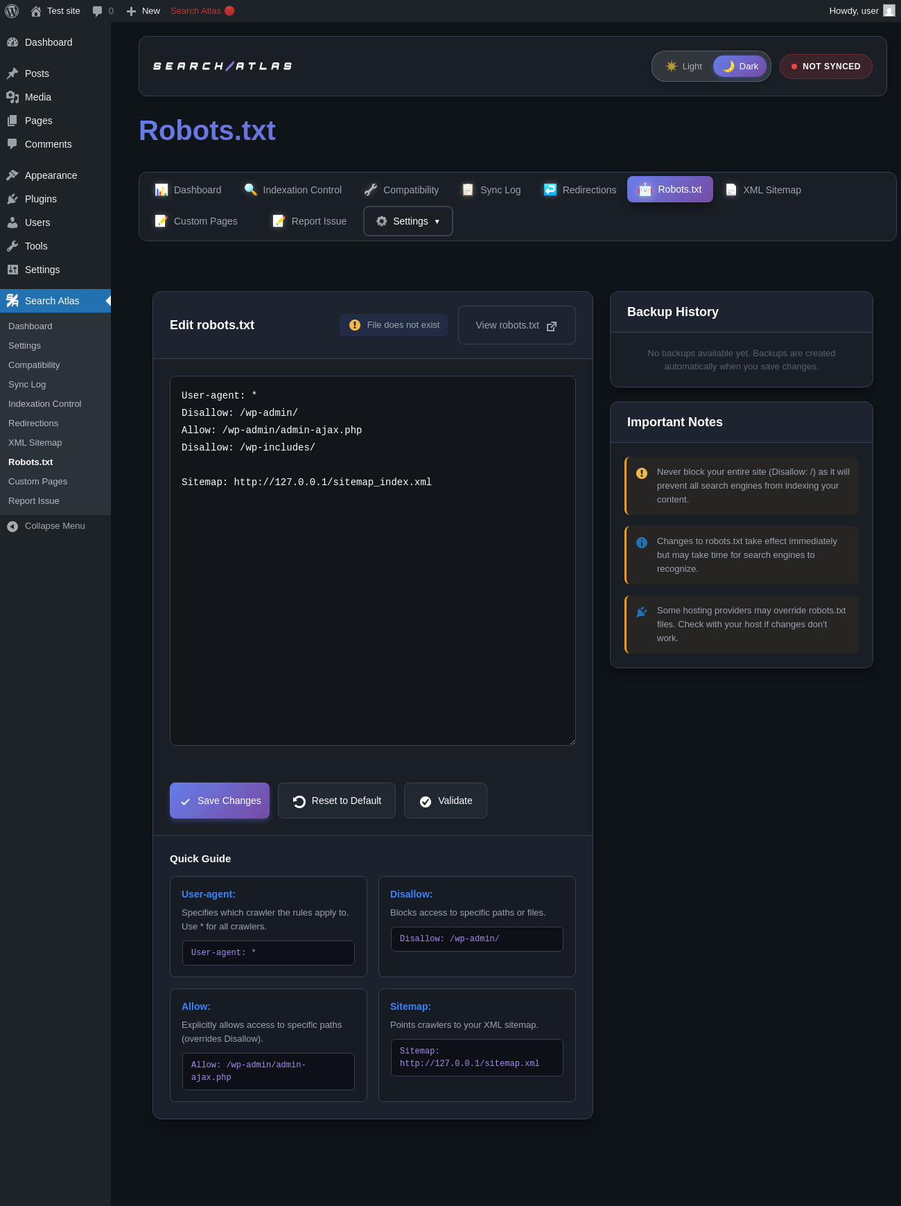The height and width of the screenshot is (1206, 901).
Task: Click the Media icon in the sidebar
Action: tap(12, 97)
